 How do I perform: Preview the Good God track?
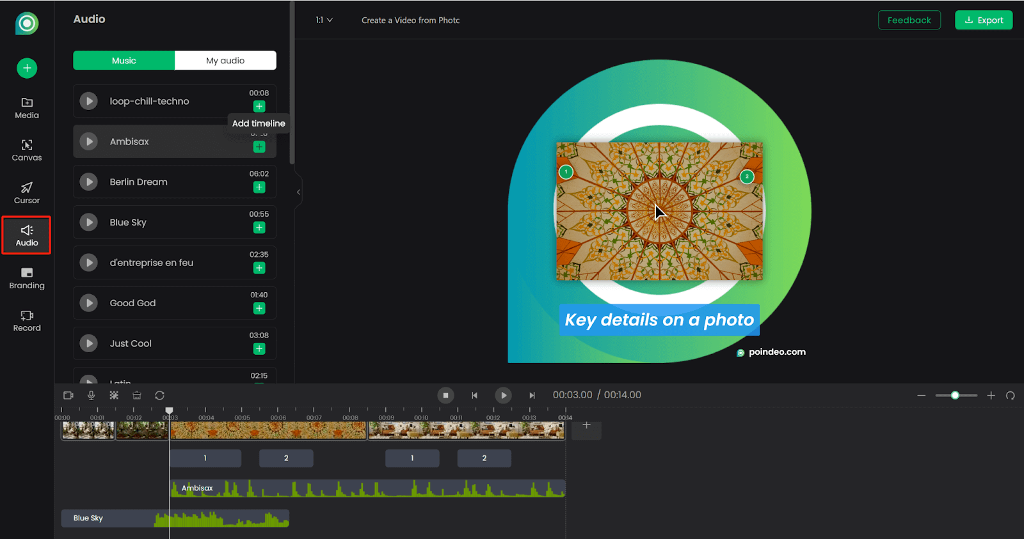pyautogui.click(x=89, y=303)
